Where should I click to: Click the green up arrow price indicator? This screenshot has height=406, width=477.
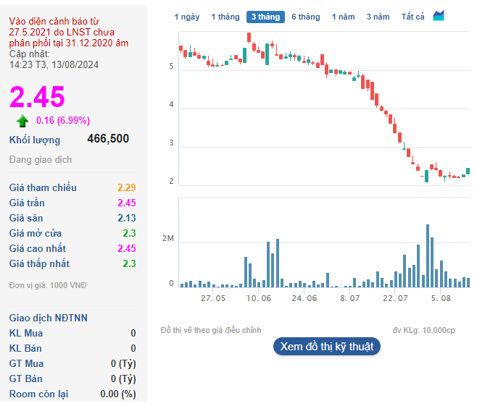point(22,121)
